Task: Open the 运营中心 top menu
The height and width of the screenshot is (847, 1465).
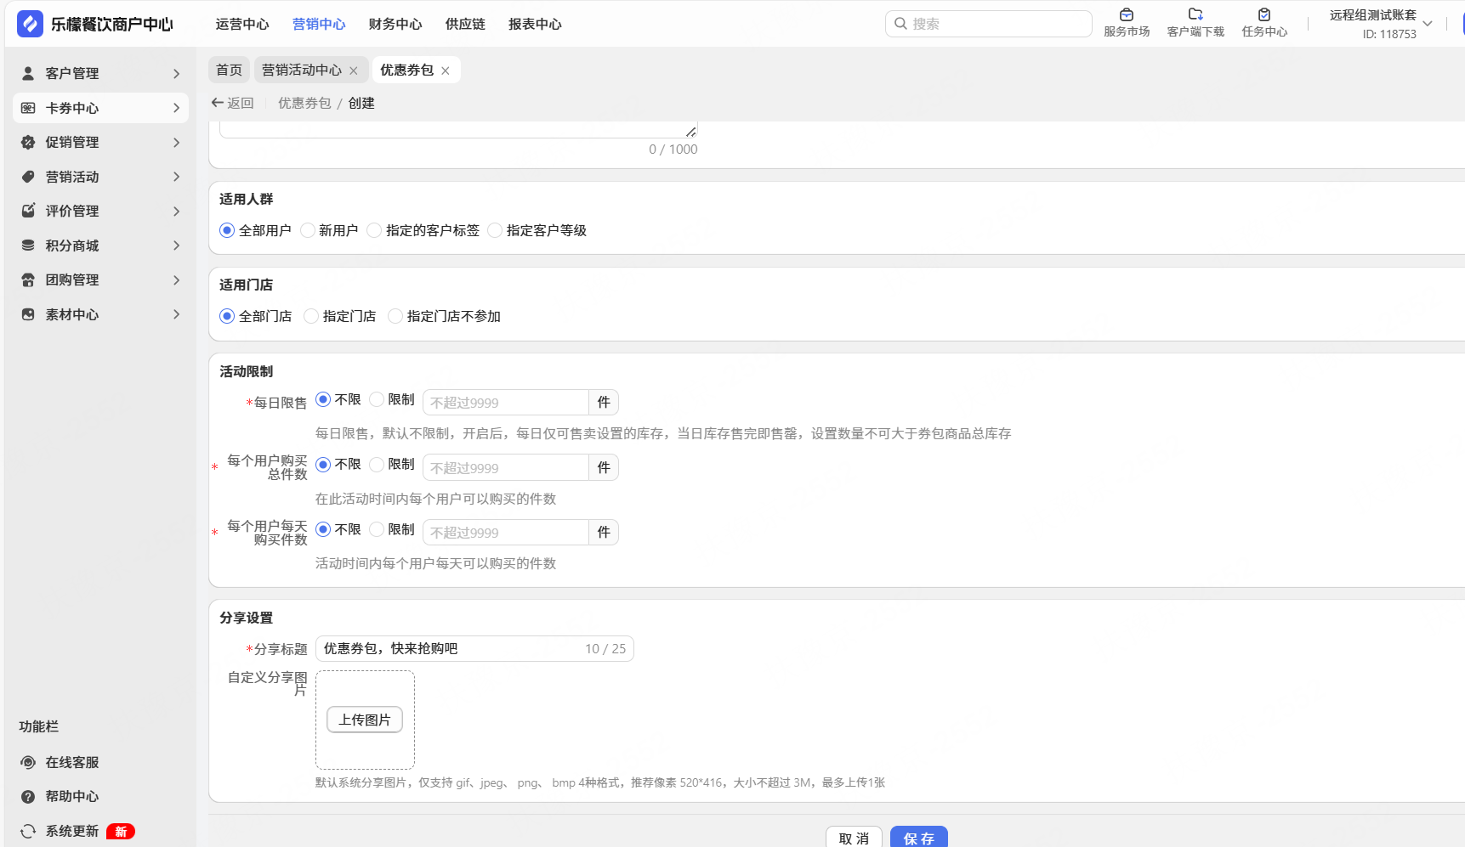Action: 242,24
